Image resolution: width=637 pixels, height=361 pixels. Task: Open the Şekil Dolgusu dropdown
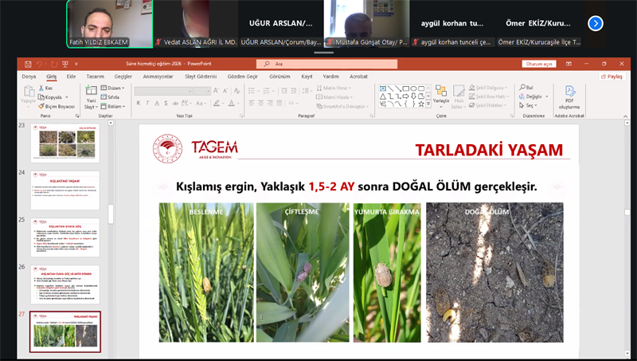pyautogui.click(x=490, y=88)
